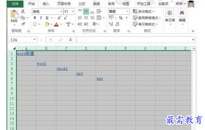Click Merge and Center icon
This screenshot has width=205, height=130.
pos(99,18)
